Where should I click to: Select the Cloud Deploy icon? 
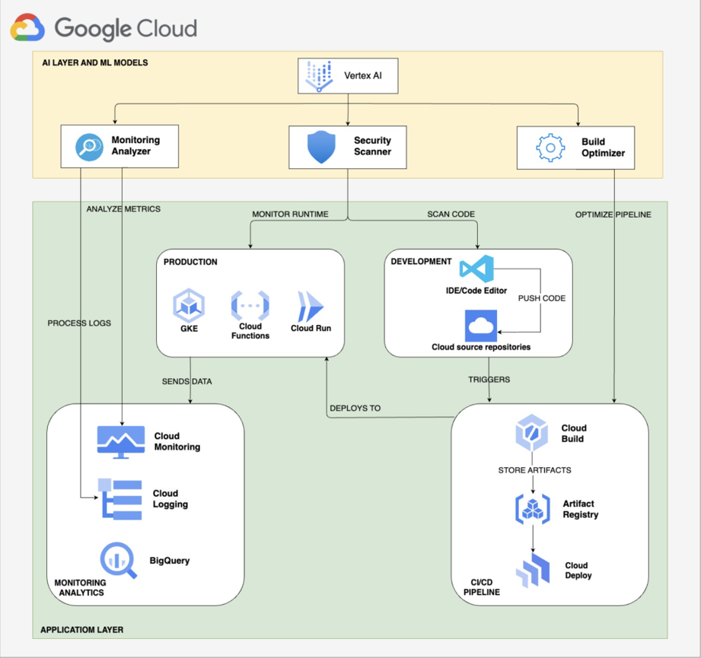pyautogui.click(x=533, y=571)
